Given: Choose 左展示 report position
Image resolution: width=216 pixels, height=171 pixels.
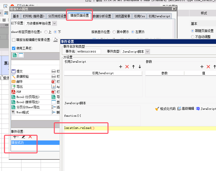Looking at the screenshot, I should [x=133, y=32].
